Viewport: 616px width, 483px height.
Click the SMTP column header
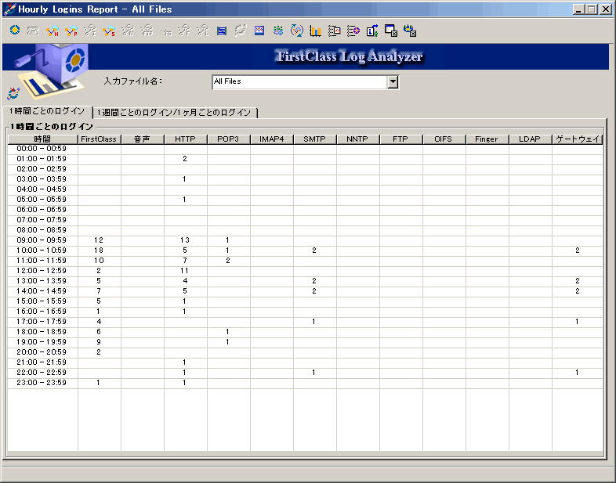pyautogui.click(x=314, y=139)
